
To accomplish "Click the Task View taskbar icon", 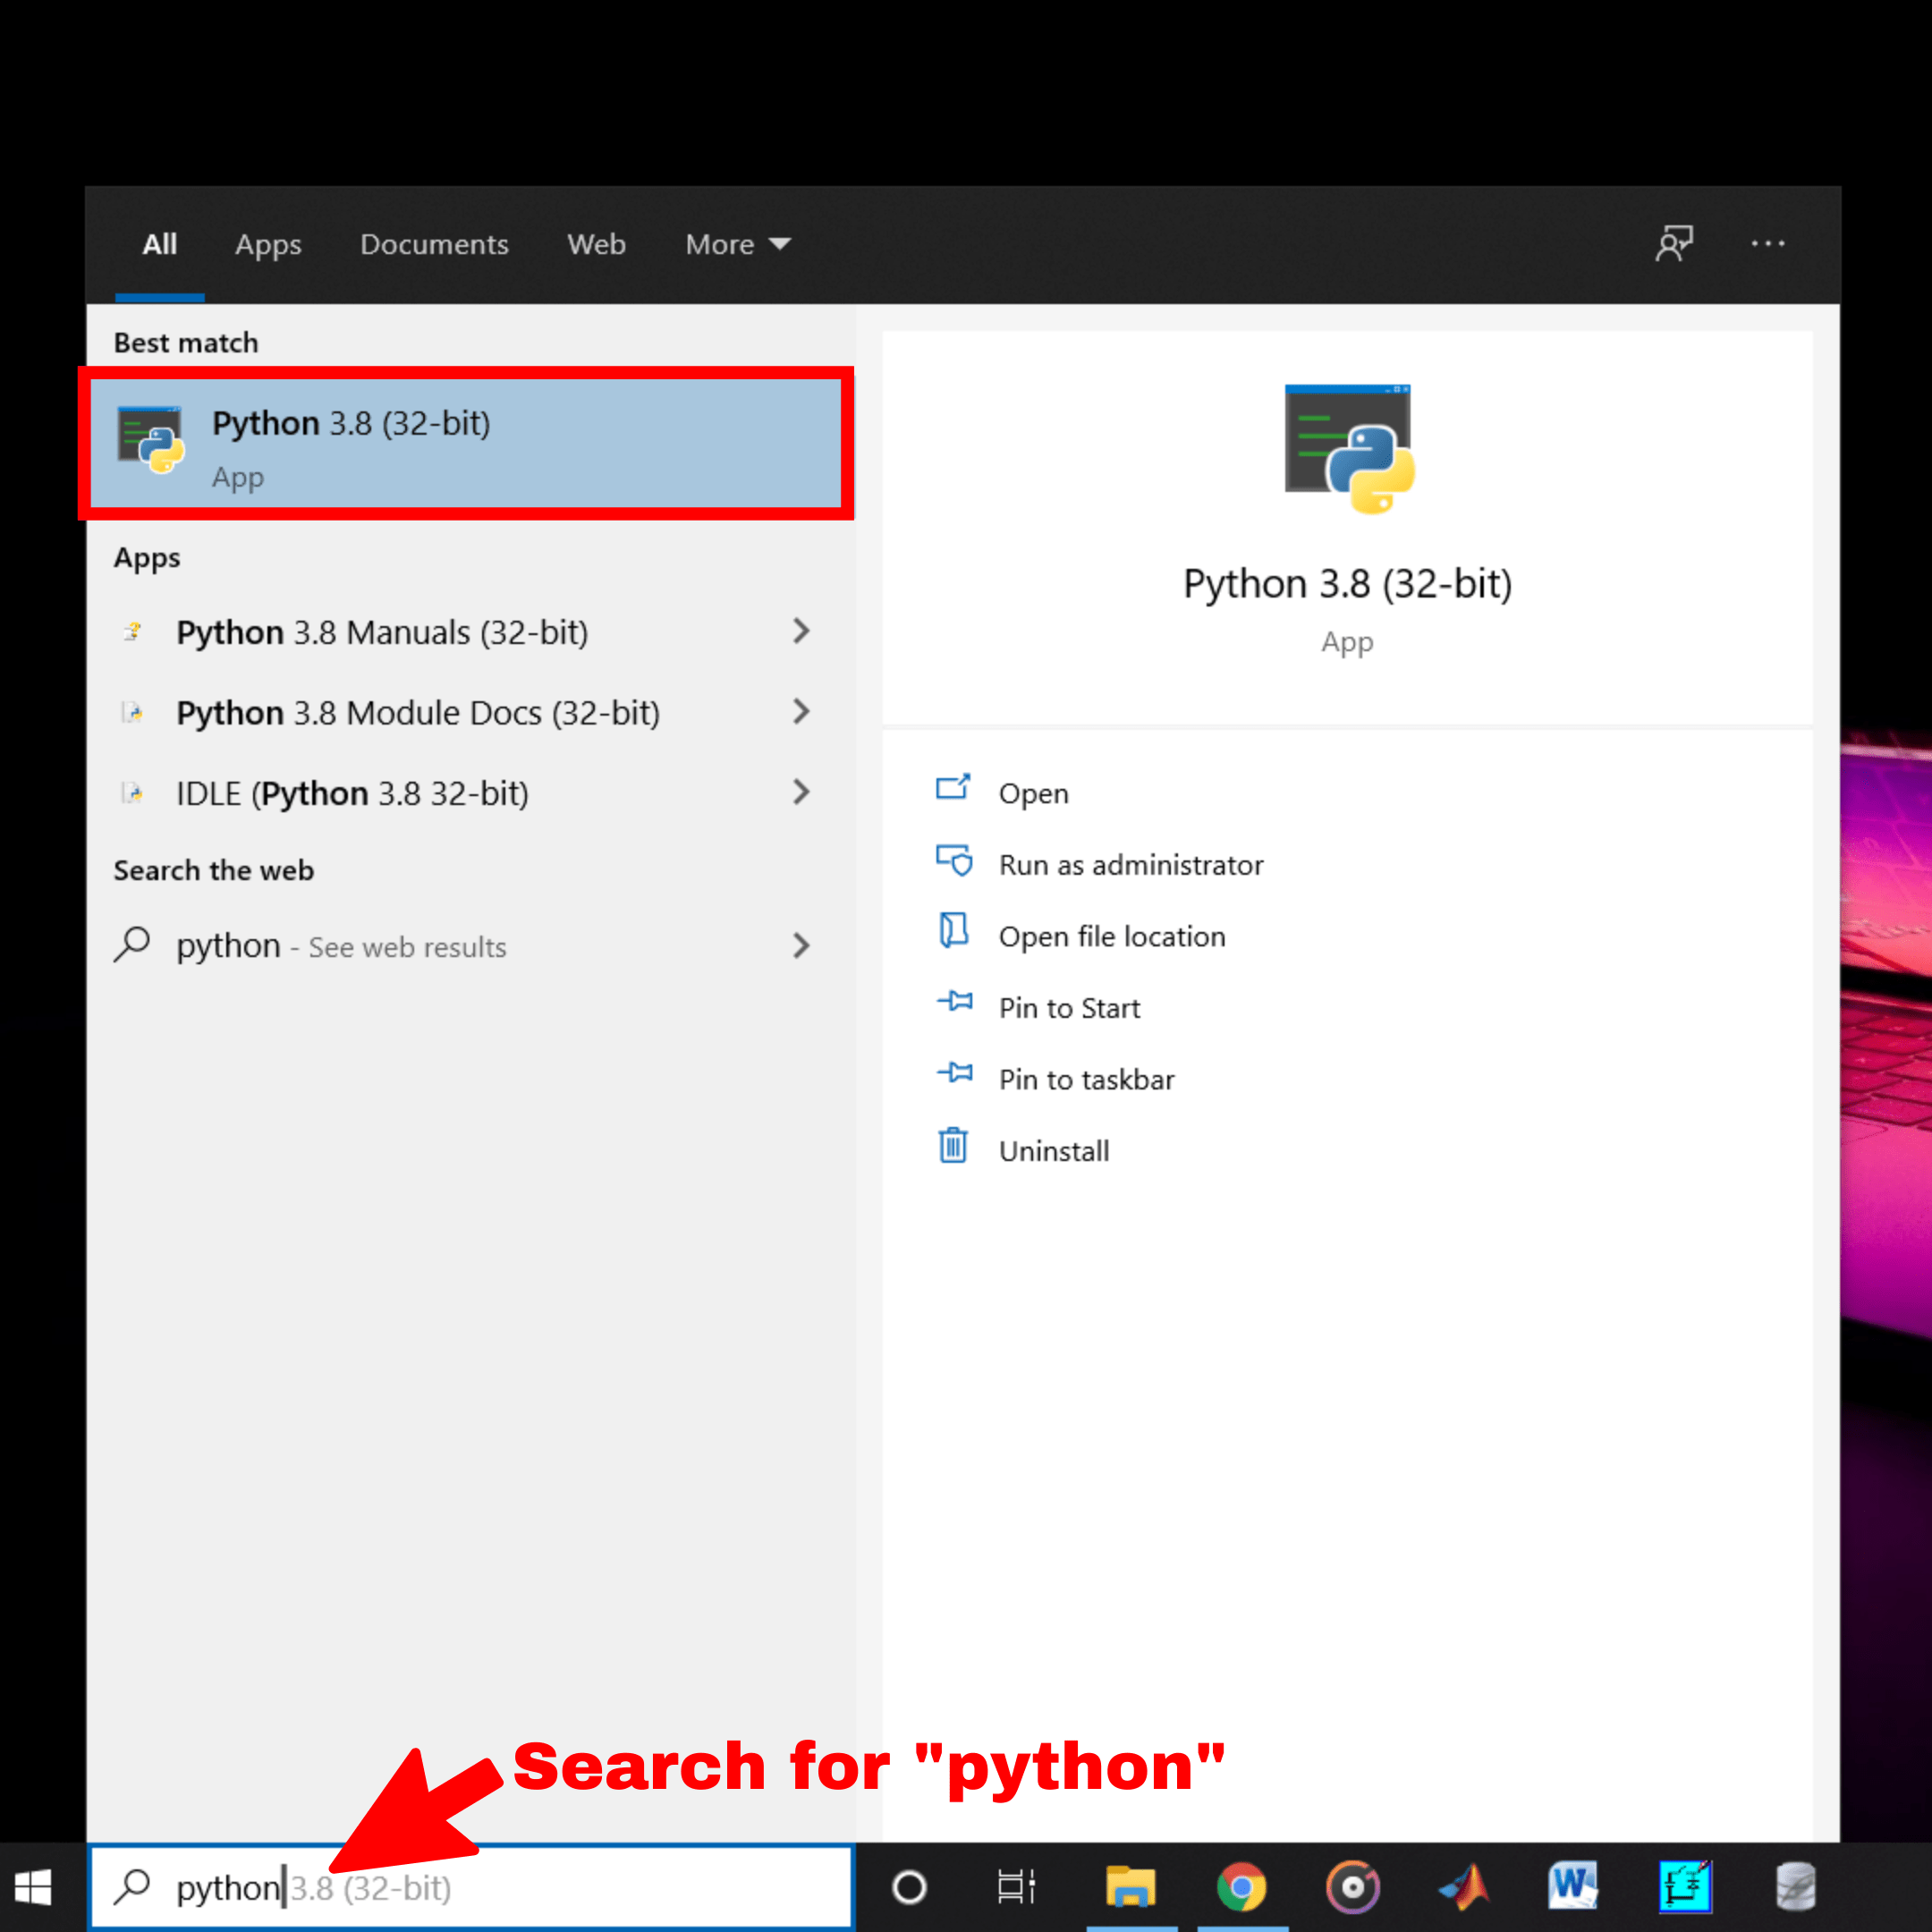I will [1014, 1886].
